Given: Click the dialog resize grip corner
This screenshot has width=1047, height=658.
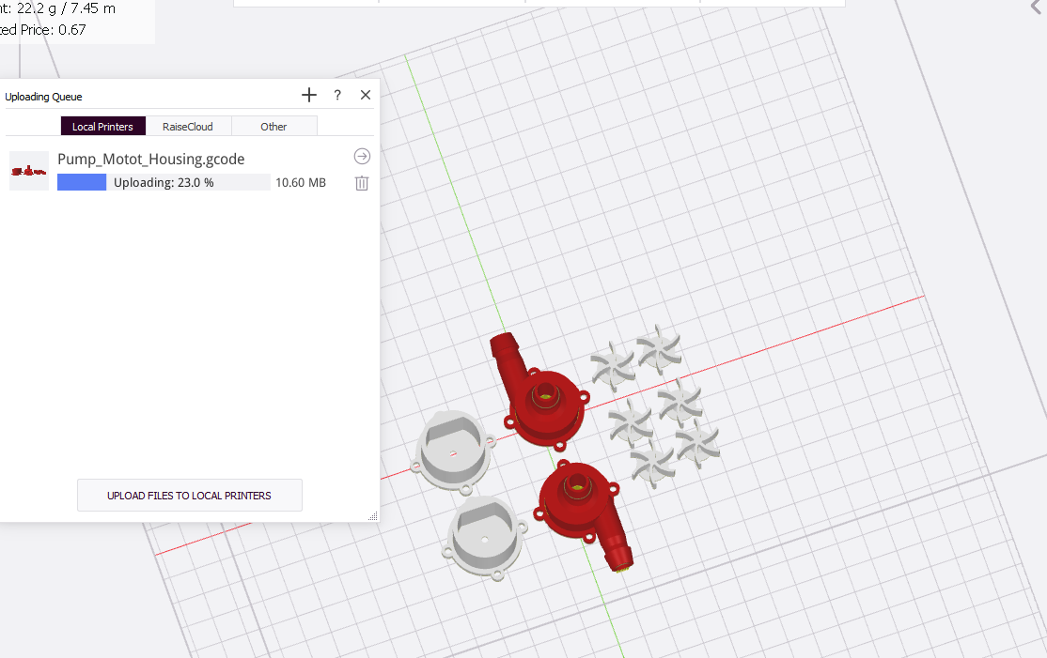Looking at the screenshot, I should (x=373, y=516).
